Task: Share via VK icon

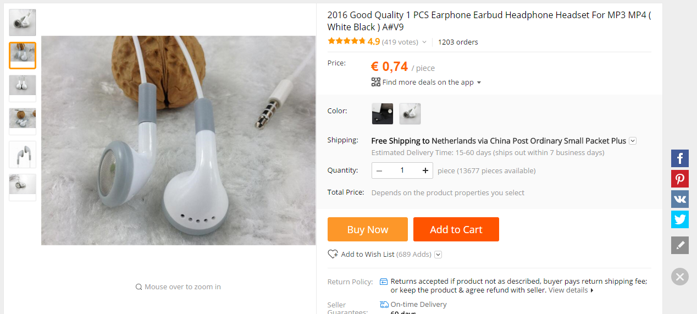Action: tap(680, 199)
